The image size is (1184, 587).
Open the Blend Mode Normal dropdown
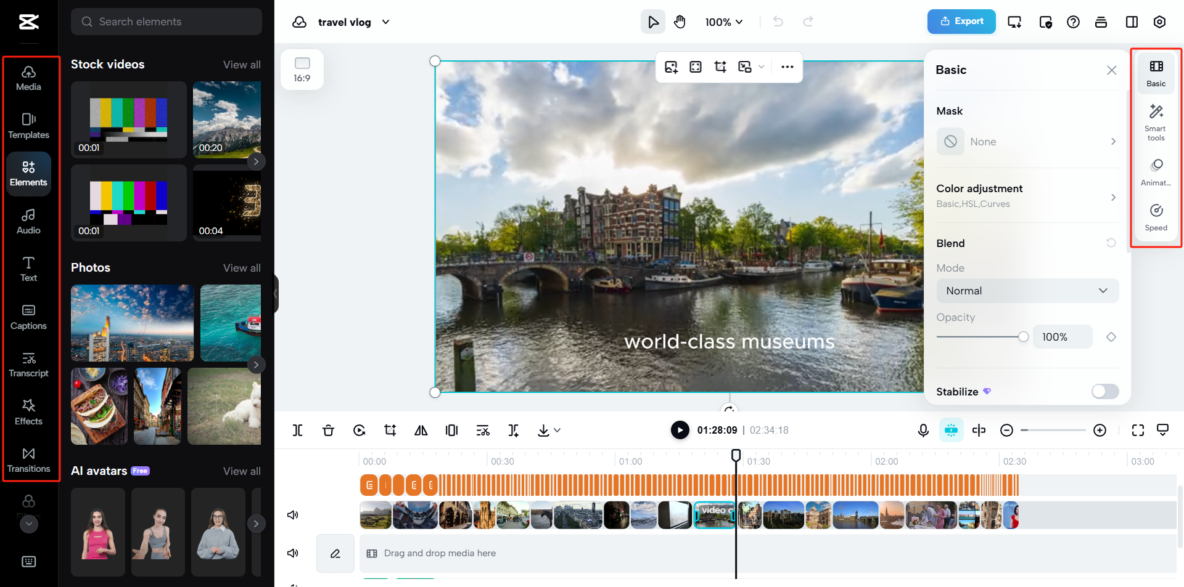[x=1027, y=291]
